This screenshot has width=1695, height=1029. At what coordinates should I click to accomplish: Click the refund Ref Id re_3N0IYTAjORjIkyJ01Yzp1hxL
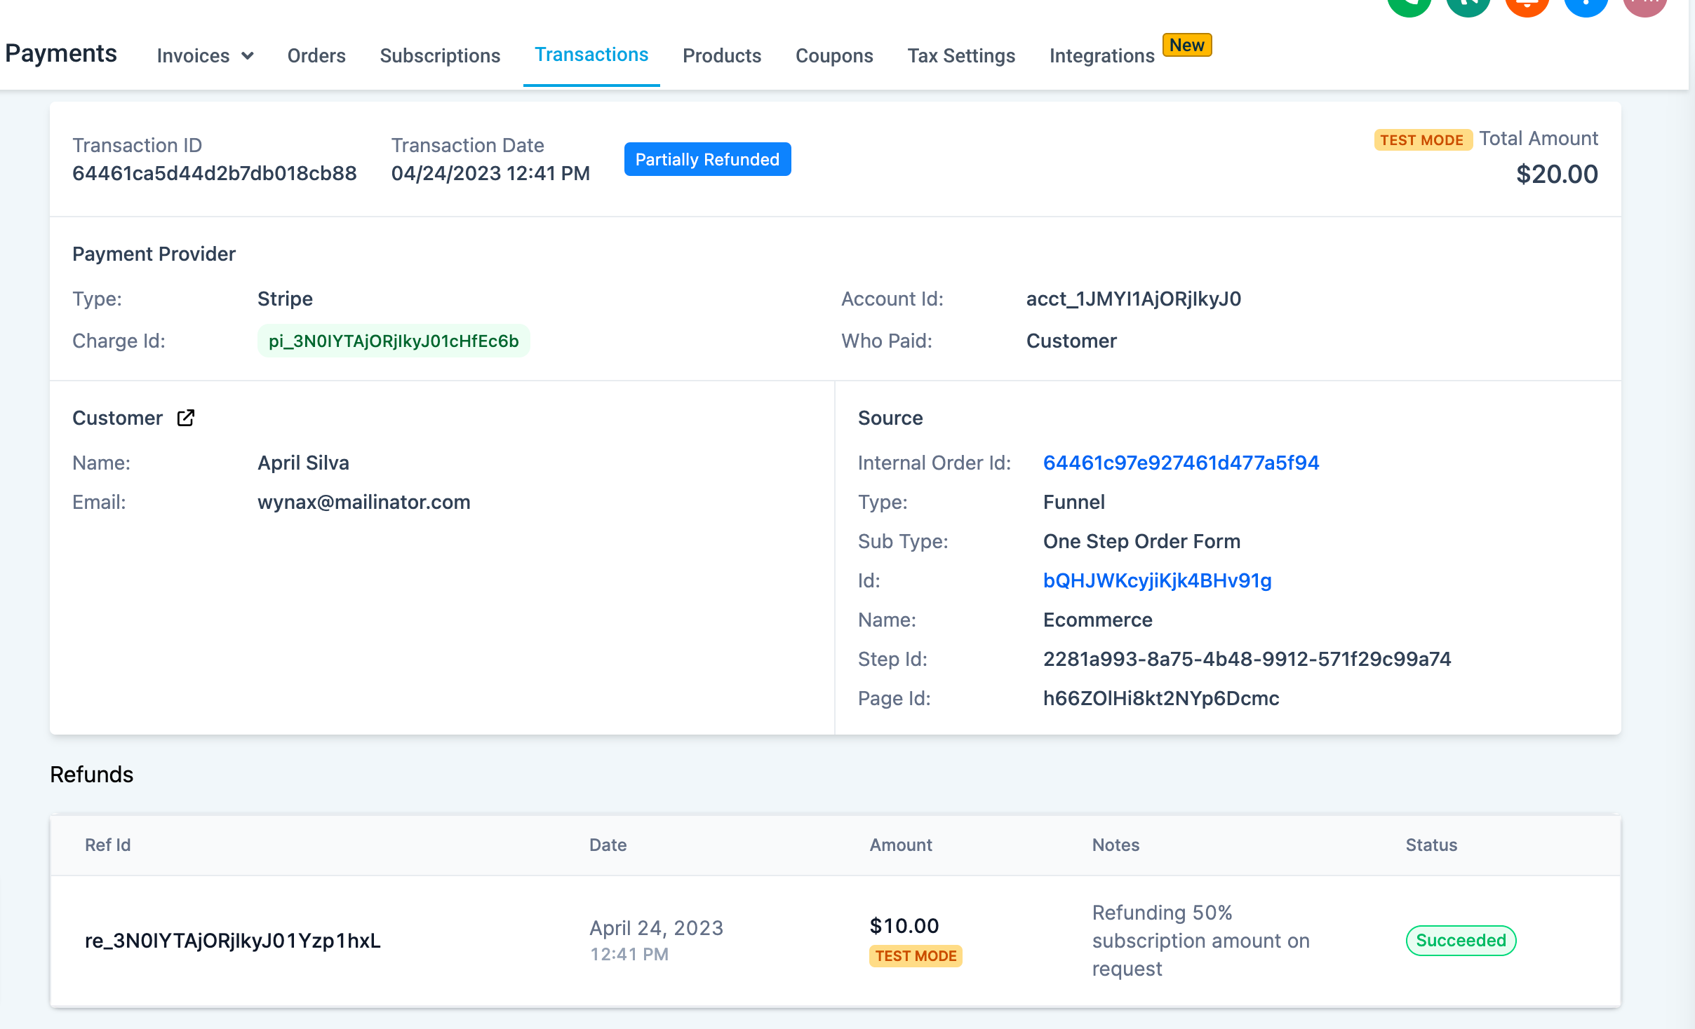tap(233, 941)
